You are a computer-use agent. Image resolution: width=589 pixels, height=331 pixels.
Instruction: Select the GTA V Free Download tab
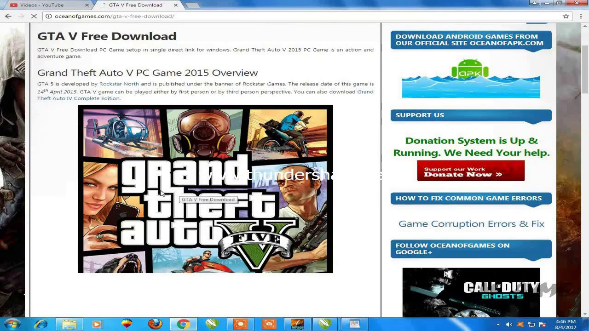[x=136, y=5]
